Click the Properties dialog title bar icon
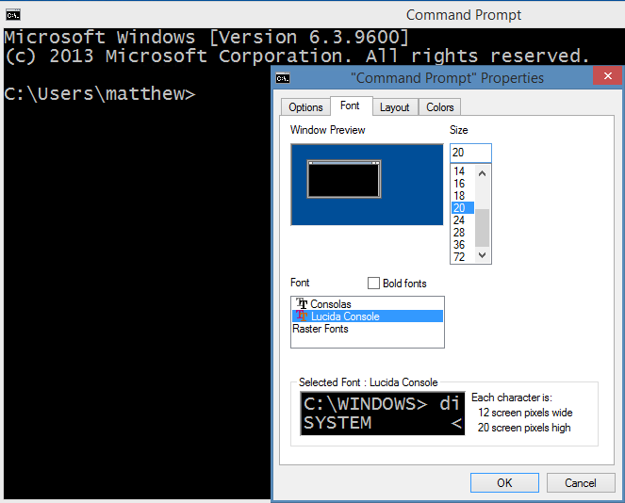The width and height of the screenshot is (625, 503). pyautogui.click(x=283, y=78)
